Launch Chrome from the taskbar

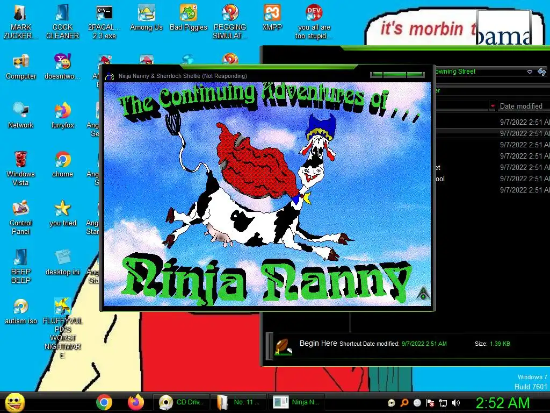104,402
